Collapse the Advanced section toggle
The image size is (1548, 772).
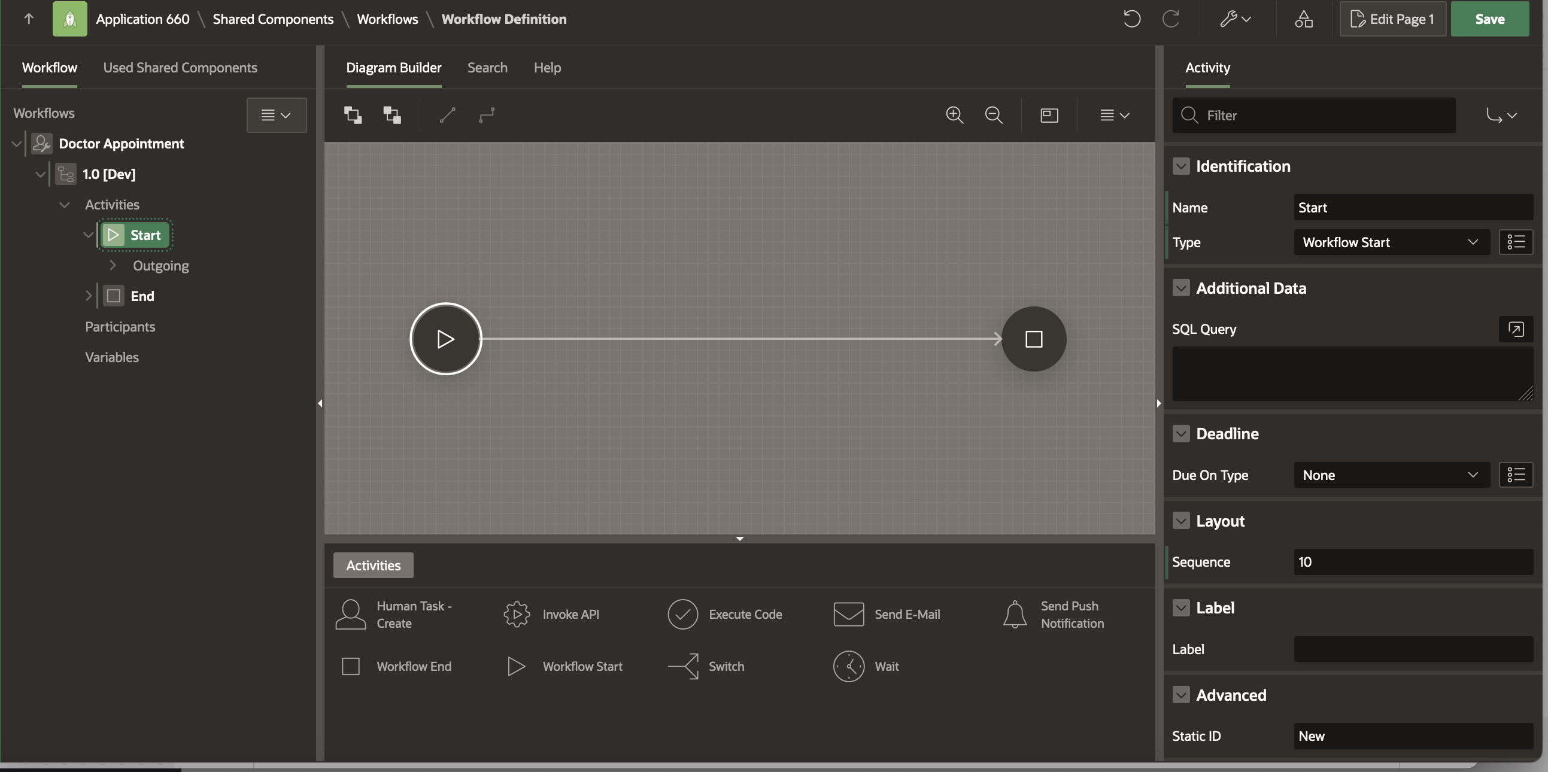tap(1181, 695)
